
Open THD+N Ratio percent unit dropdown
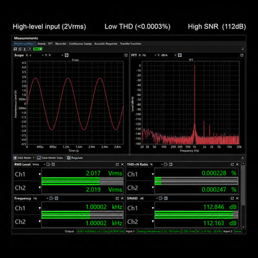tap(162, 164)
